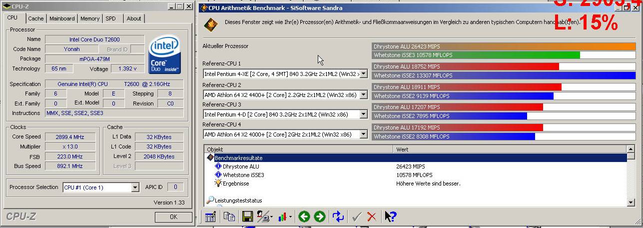
Task: Switch to the SPD tab
Action: [110, 18]
